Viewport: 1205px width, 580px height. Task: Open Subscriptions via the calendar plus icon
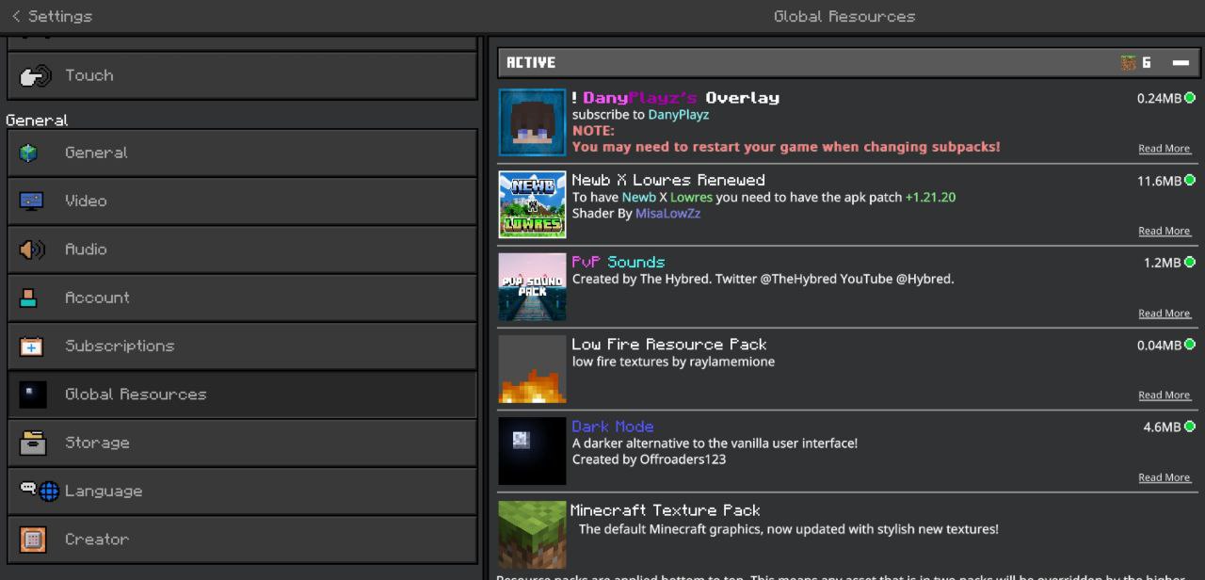(31, 346)
